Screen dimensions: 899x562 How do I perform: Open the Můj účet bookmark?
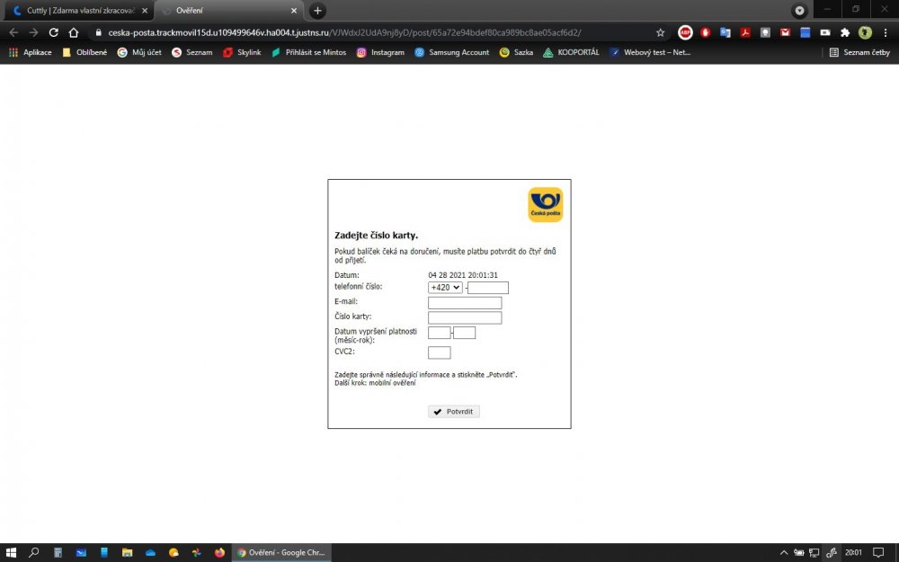(139, 52)
